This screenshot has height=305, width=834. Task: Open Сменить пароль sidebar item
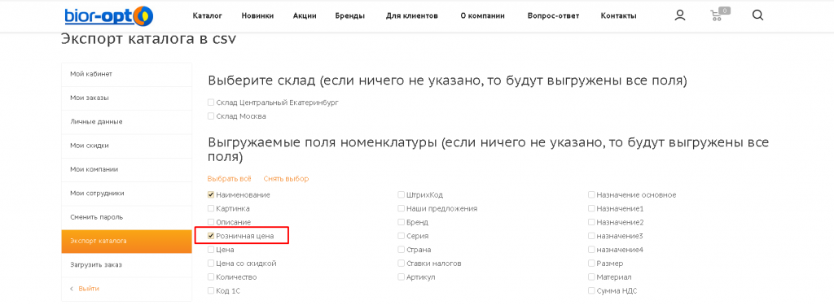tap(126, 218)
